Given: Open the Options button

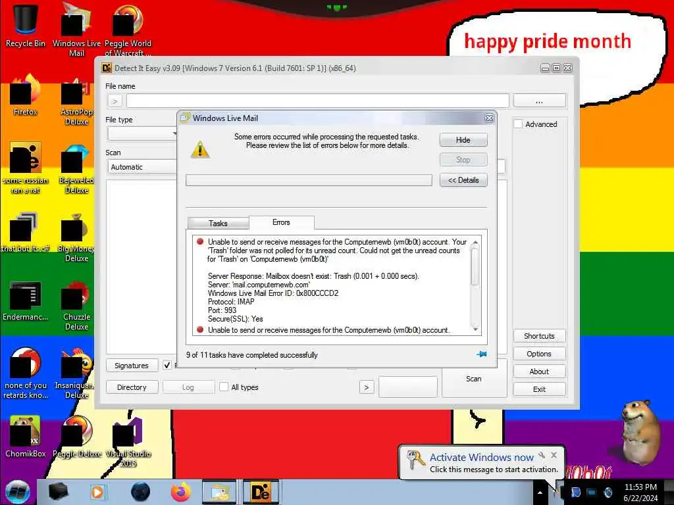Looking at the screenshot, I should pyautogui.click(x=539, y=353).
